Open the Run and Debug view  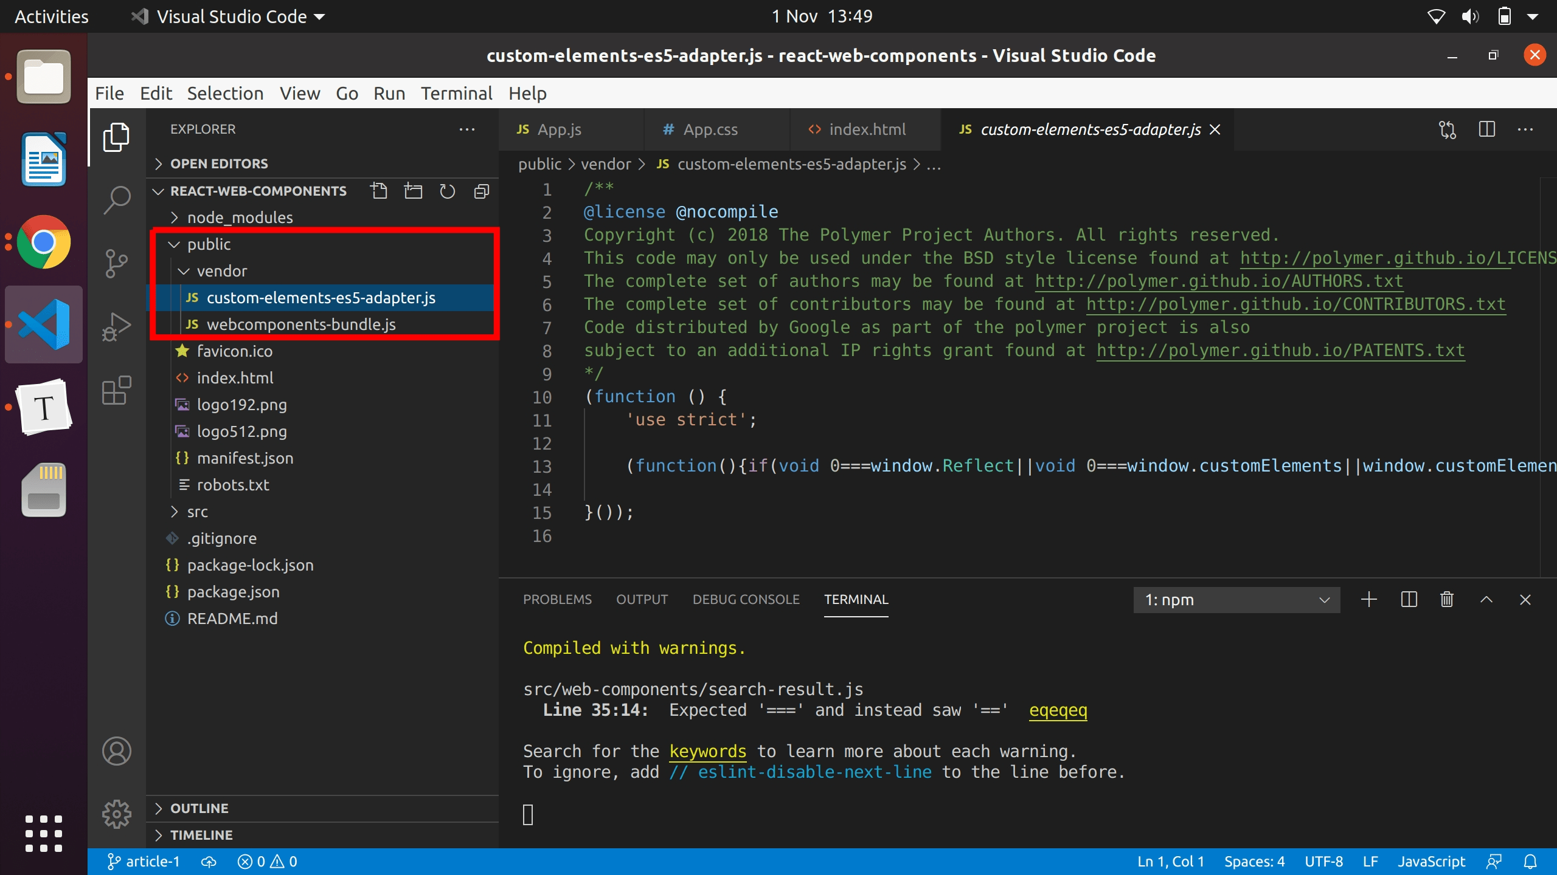tap(116, 326)
